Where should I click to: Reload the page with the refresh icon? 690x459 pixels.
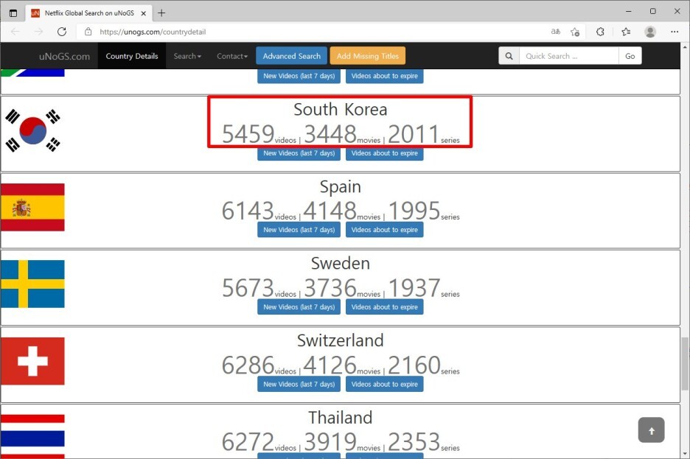tap(62, 32)
